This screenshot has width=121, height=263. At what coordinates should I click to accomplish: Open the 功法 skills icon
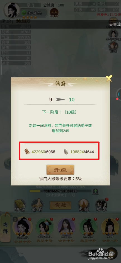click(x=20, y=206)
